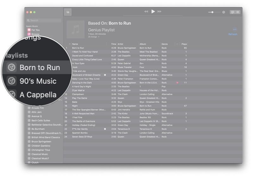Open the Bruce Springsteen playlist in sidebar

[x=41, y=142]
